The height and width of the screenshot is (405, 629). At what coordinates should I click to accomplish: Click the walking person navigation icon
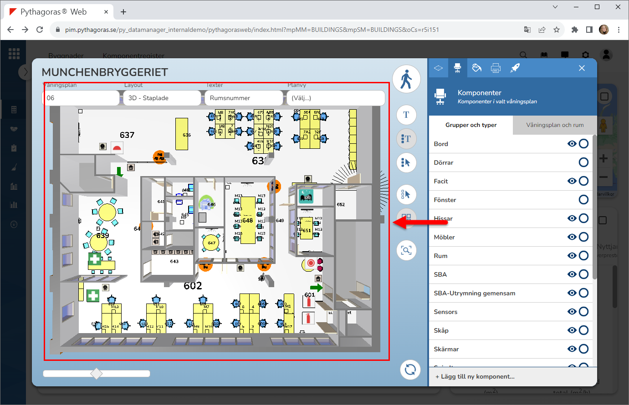click(x=406, y=79)
